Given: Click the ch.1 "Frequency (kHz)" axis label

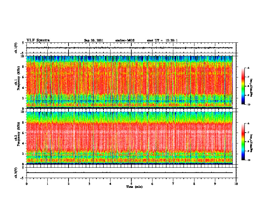Looking at the screenshot, I should (x=19, y=78).
